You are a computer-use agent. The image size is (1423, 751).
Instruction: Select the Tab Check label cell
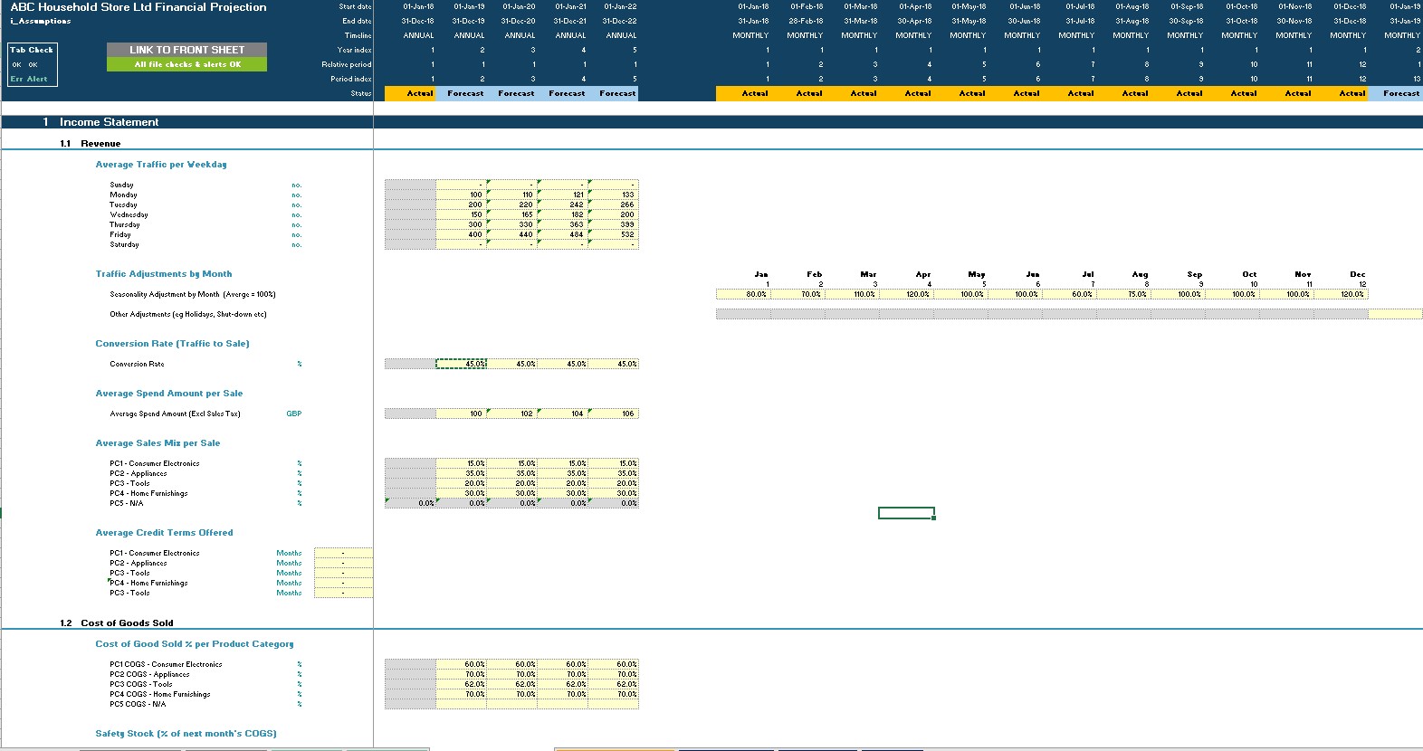(32, 50)
